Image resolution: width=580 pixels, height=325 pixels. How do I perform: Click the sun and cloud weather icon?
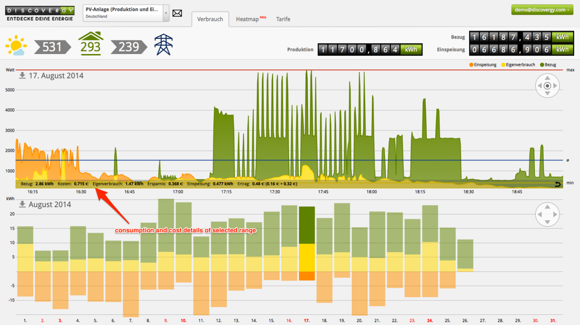pyautogui.click(x=16, y=45)
